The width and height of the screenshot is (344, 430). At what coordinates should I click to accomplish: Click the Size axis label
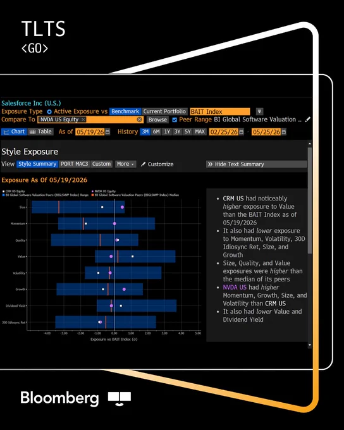22,207
